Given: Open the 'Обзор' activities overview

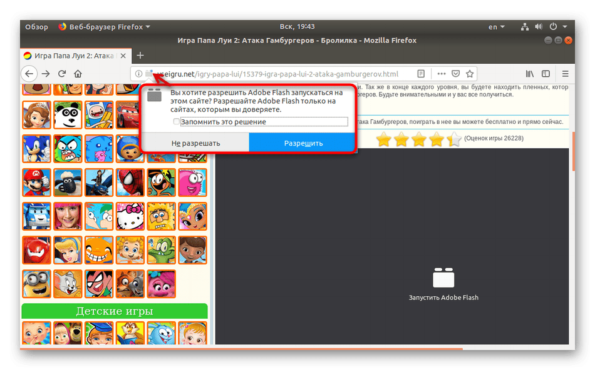Looking at the screenshot, I should point(36,27).
